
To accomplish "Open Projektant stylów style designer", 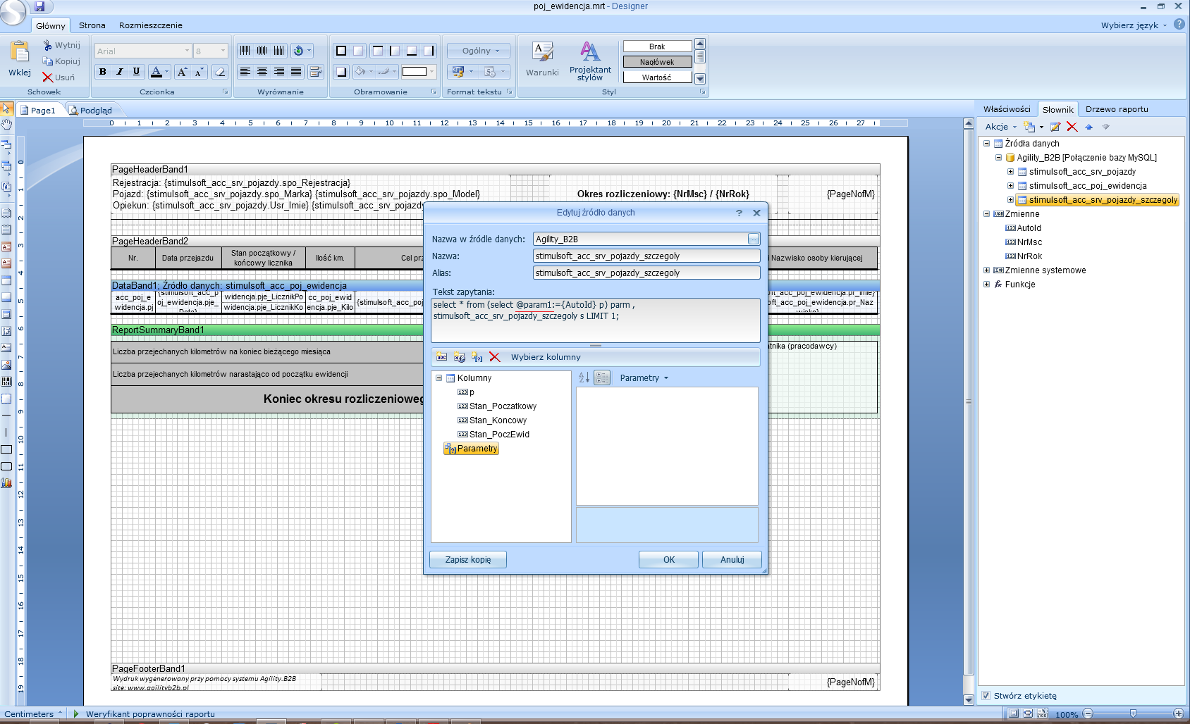I will [x=590, y=61].
